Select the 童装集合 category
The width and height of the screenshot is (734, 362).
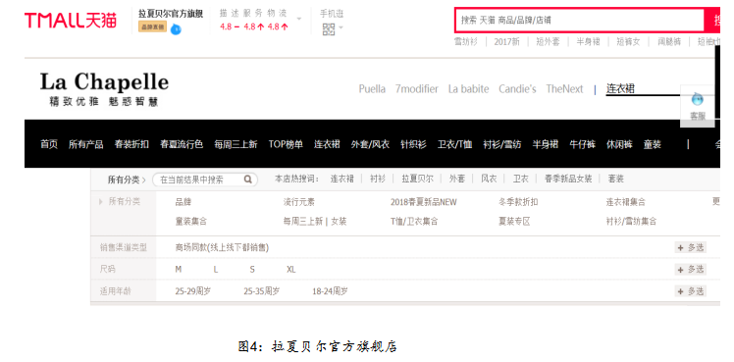click(191, 222)
